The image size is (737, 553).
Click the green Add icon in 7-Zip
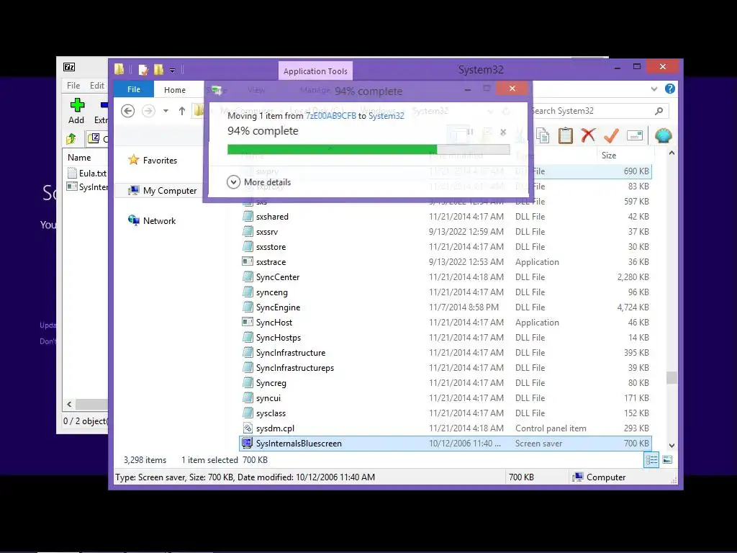coord(77,105)
